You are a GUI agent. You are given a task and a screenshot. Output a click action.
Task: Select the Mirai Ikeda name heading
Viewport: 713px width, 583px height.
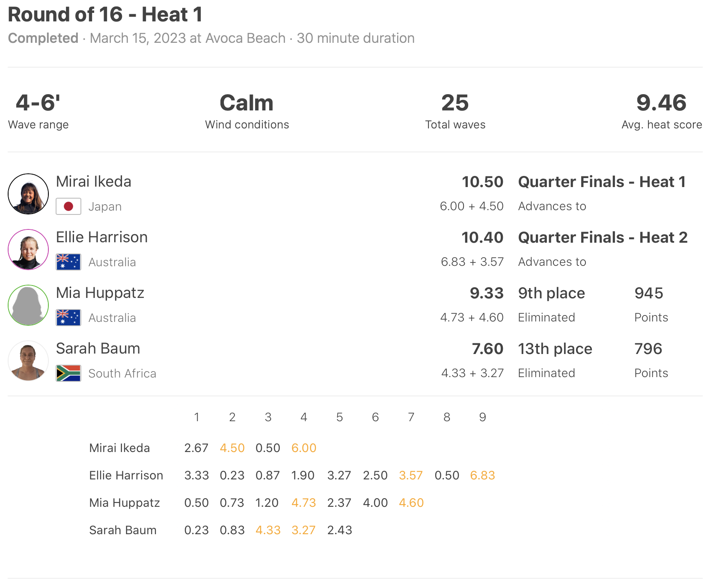pyautogui.click(x=94, y=181)
